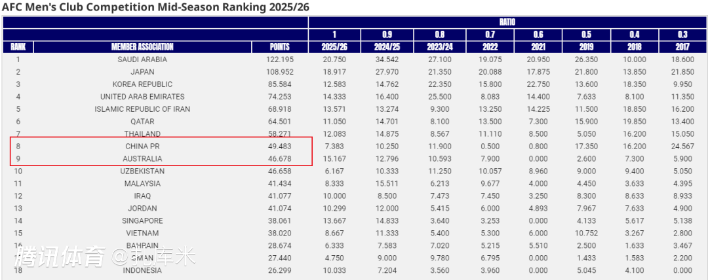Click the RATIO header band
The height and width of the screenshot is (280, 708).
[507, 22]
